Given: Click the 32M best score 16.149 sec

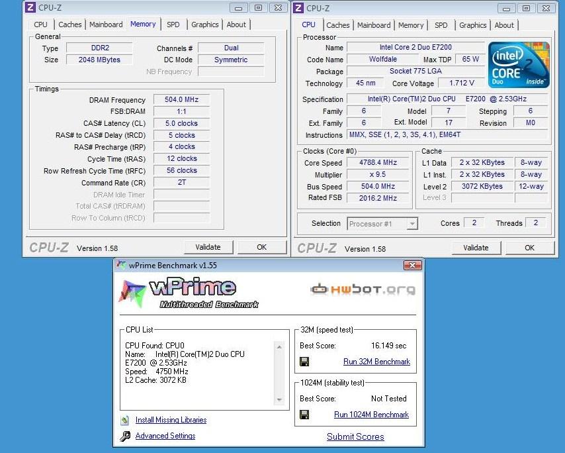Looking at the screenshot, I should pos(388,346).
